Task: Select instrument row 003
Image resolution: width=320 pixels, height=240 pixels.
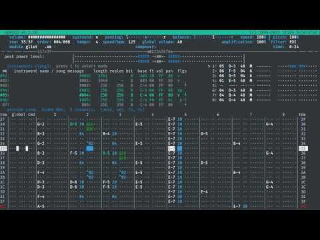Action: [x=93, y=85]
